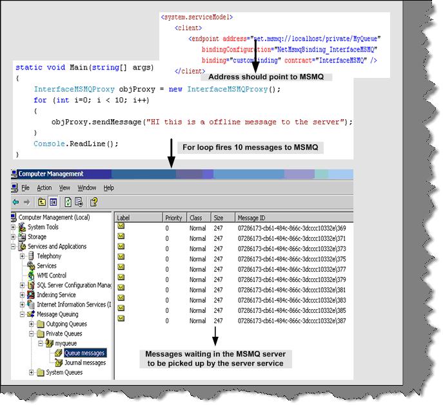Select message ID ending in \381

point(292,290)
